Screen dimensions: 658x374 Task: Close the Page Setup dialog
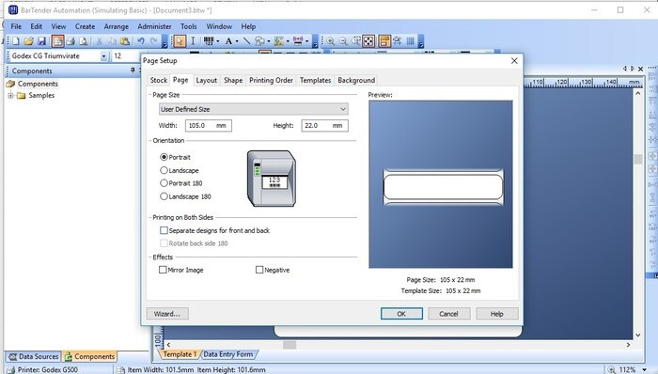[514, 61]
